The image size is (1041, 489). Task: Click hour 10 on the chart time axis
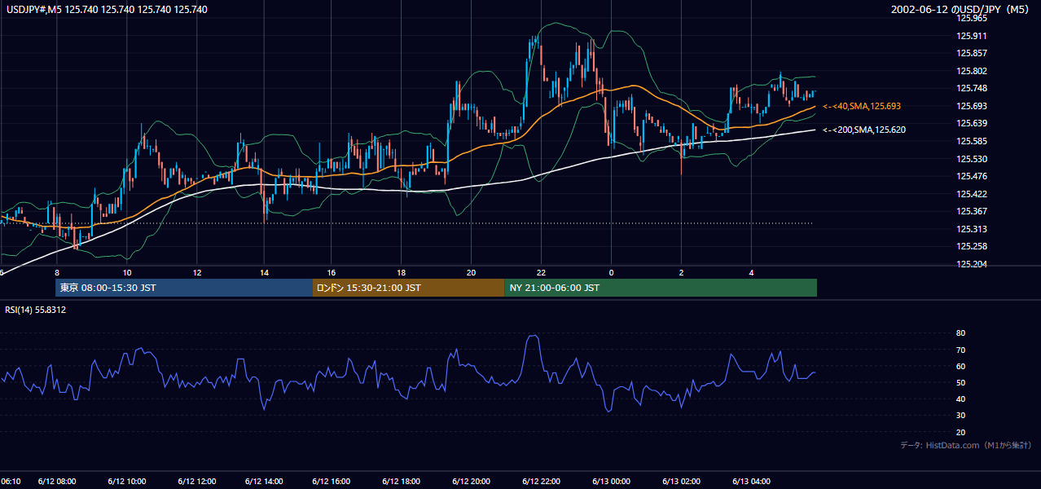coord(127,272)
